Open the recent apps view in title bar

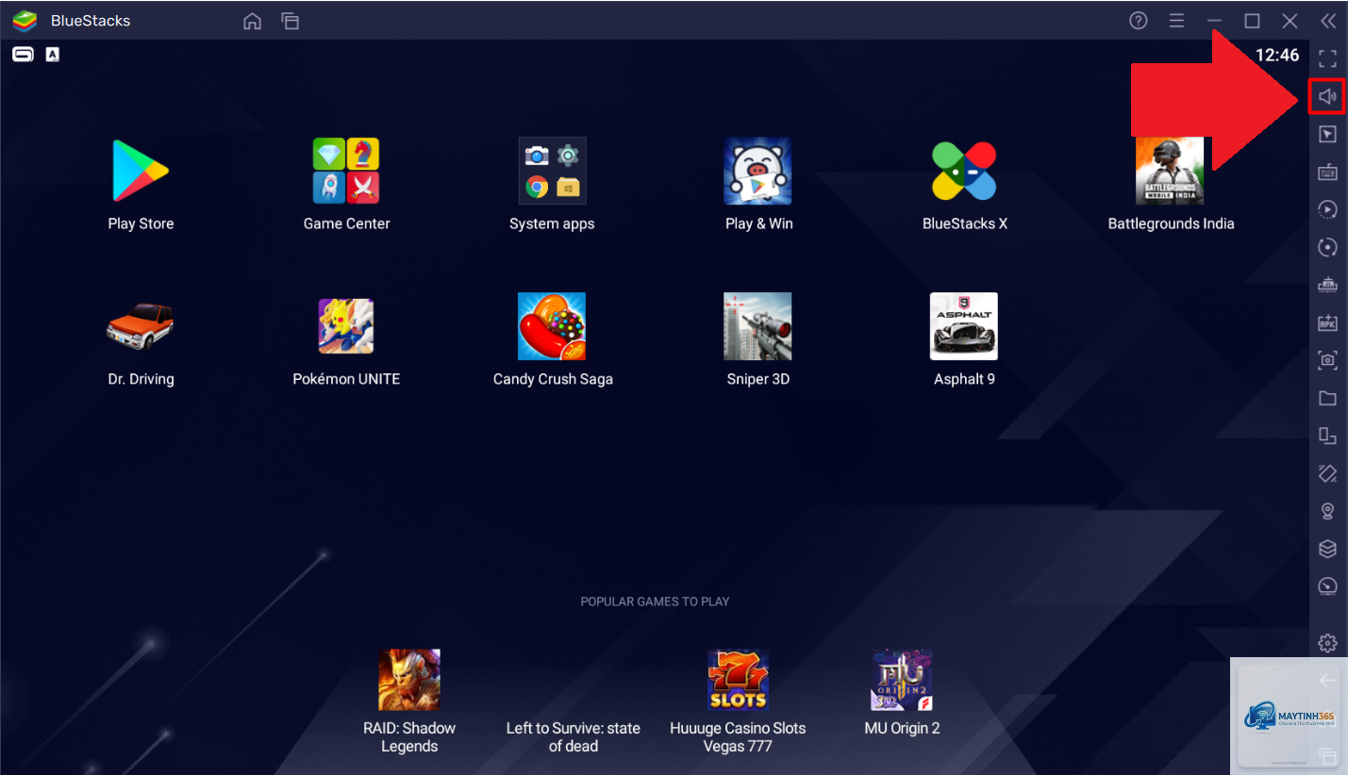point(290,21)
